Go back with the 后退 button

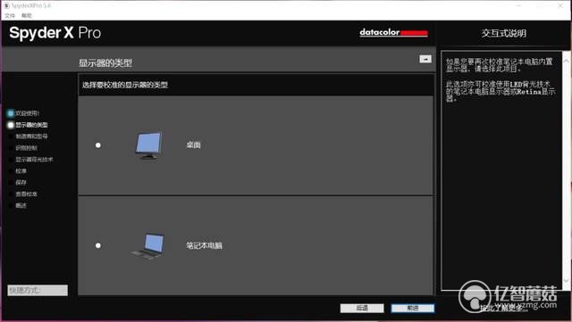362,308
